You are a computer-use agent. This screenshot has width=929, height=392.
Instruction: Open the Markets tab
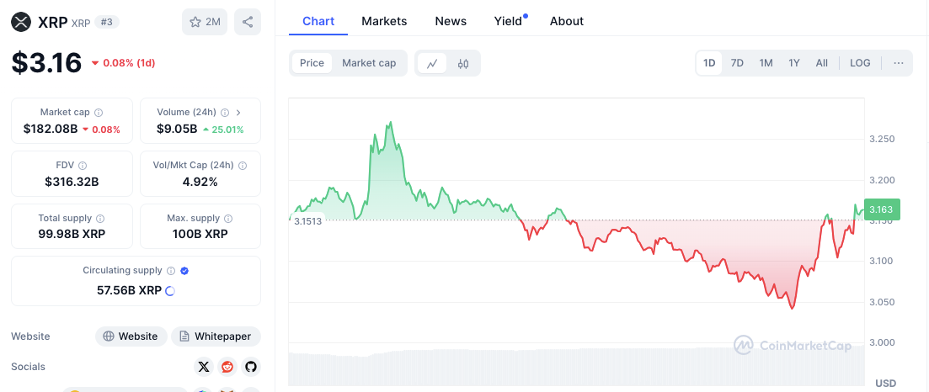coord(385,21)
